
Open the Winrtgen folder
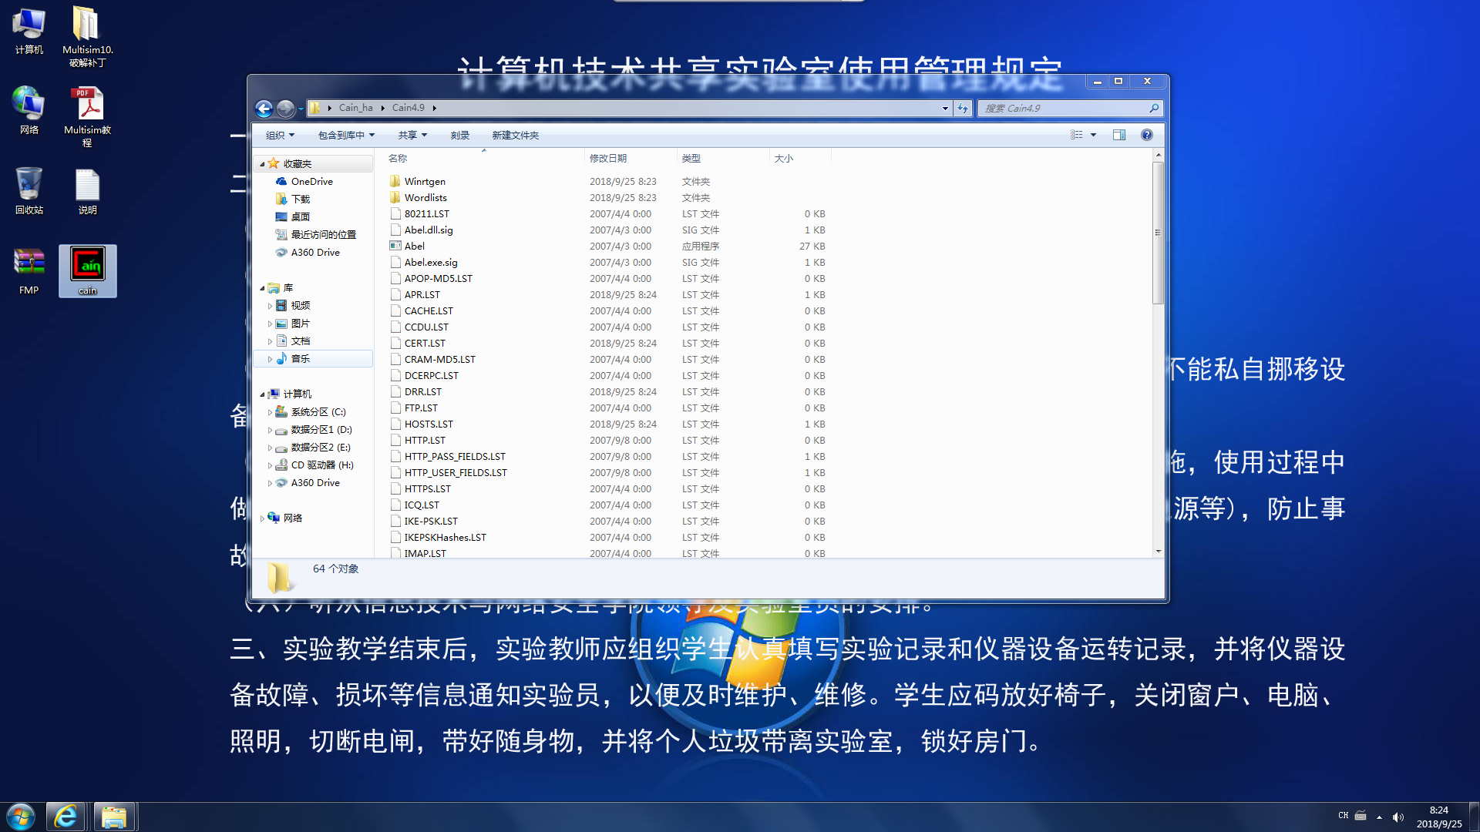pyautogui.click(x=425, y=182)
